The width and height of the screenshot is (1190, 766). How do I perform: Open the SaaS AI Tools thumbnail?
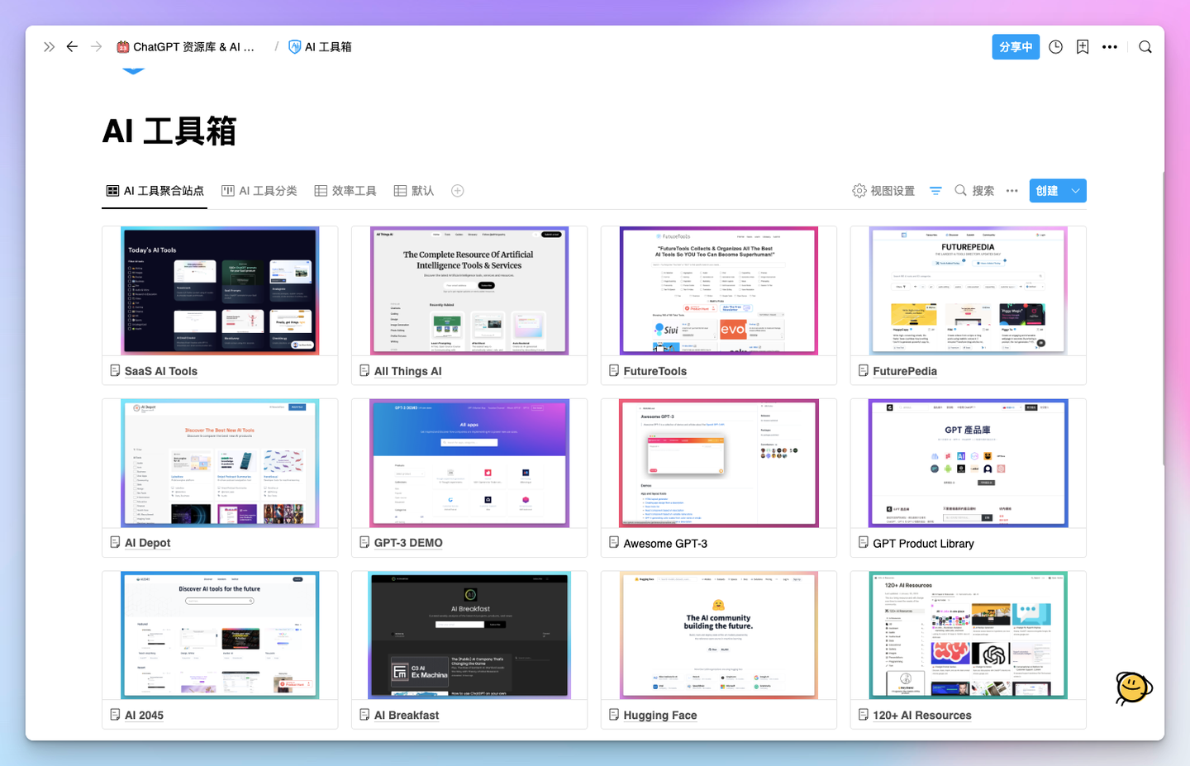(220, 291)
